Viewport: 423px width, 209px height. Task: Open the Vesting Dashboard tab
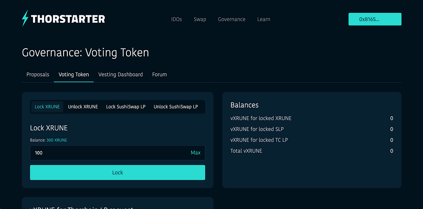coord(121,75)
